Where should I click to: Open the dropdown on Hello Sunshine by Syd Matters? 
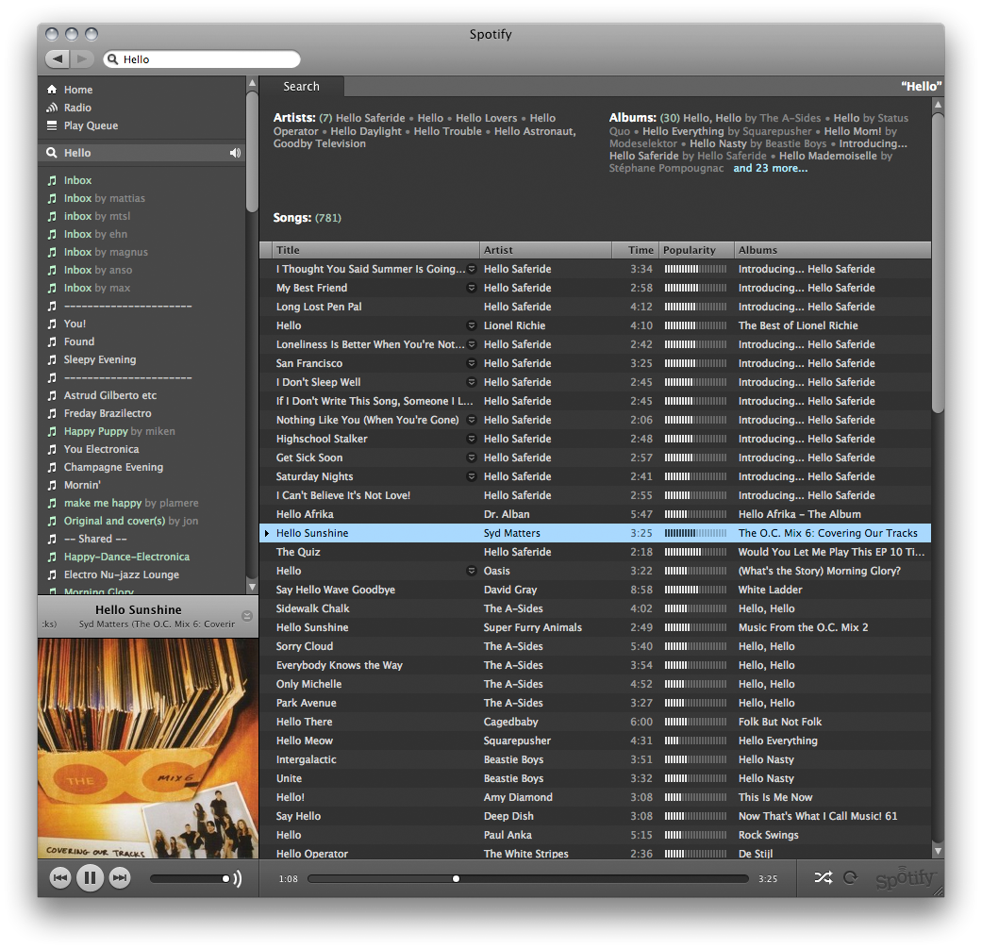(x=470, y=533)
